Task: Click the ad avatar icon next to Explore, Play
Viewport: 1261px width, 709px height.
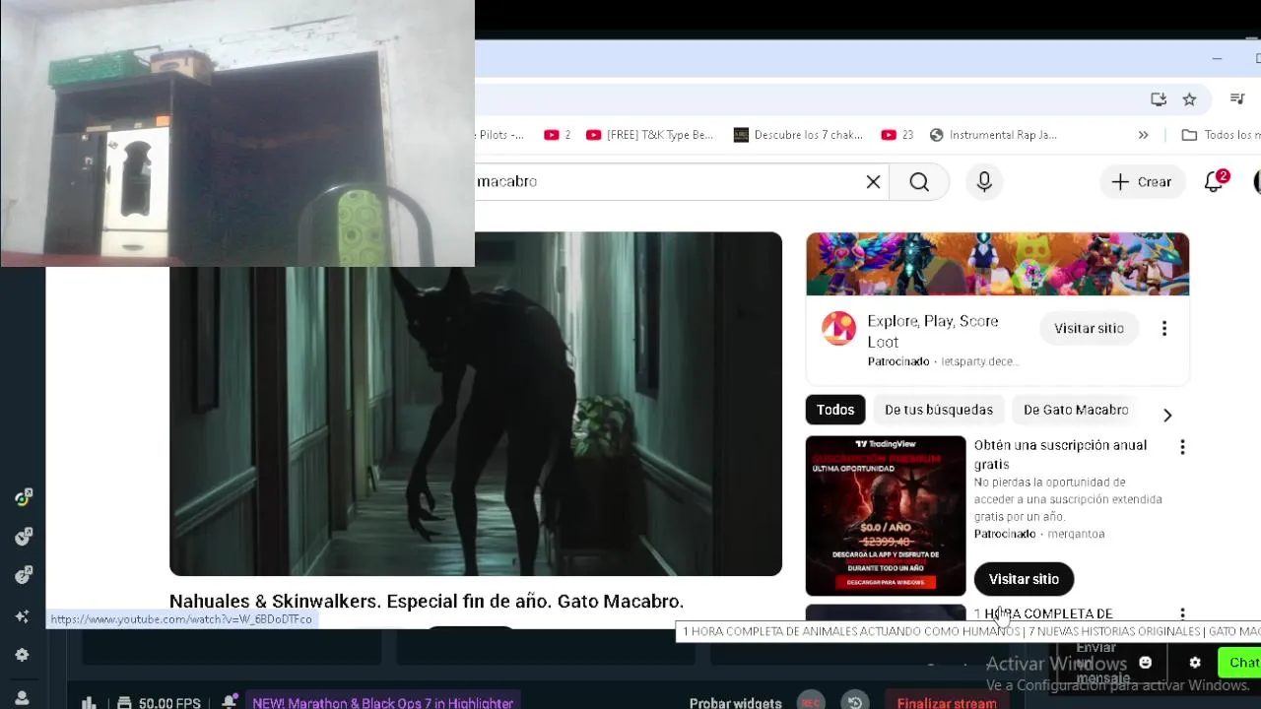Action: [839, 329]
